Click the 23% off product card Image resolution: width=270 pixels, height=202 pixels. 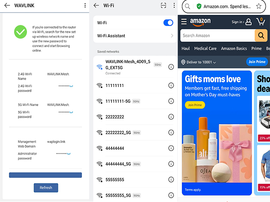264,119
